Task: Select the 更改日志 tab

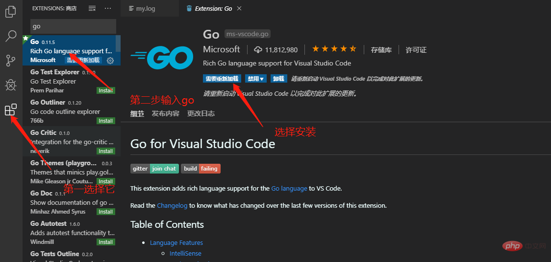Action: (200, 113)
